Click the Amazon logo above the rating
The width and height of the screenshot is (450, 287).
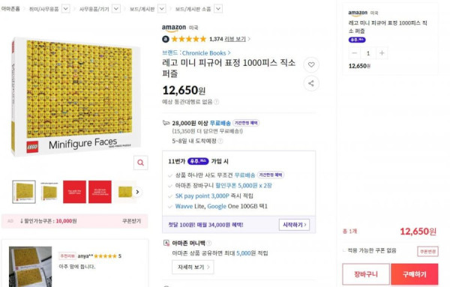(x=174, y=28)
